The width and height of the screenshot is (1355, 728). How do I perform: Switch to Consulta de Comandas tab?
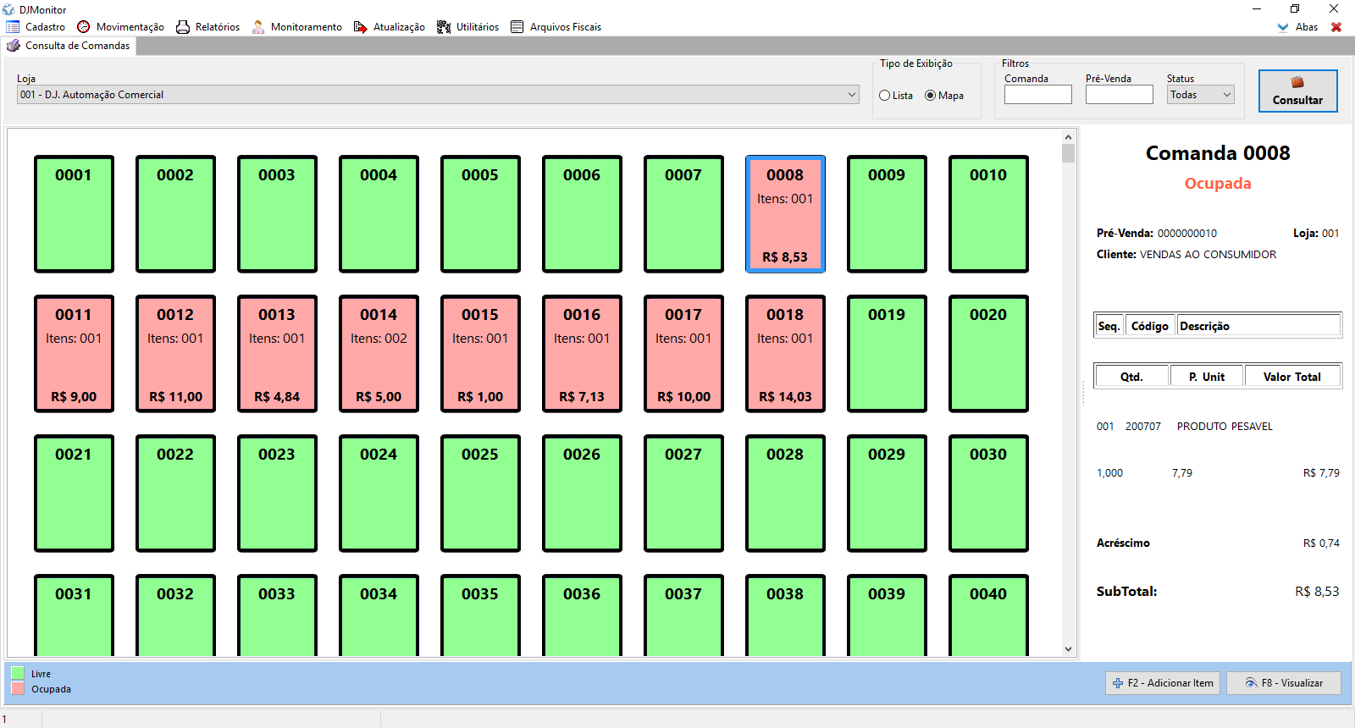pos(69,46)
